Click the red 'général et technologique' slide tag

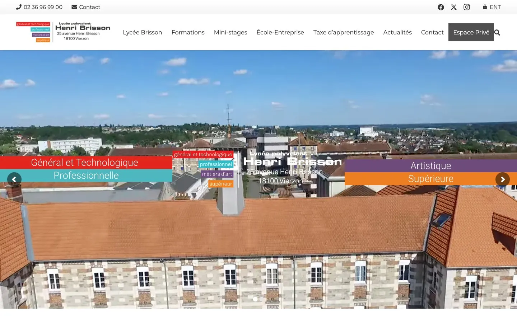tap(203, 154)
